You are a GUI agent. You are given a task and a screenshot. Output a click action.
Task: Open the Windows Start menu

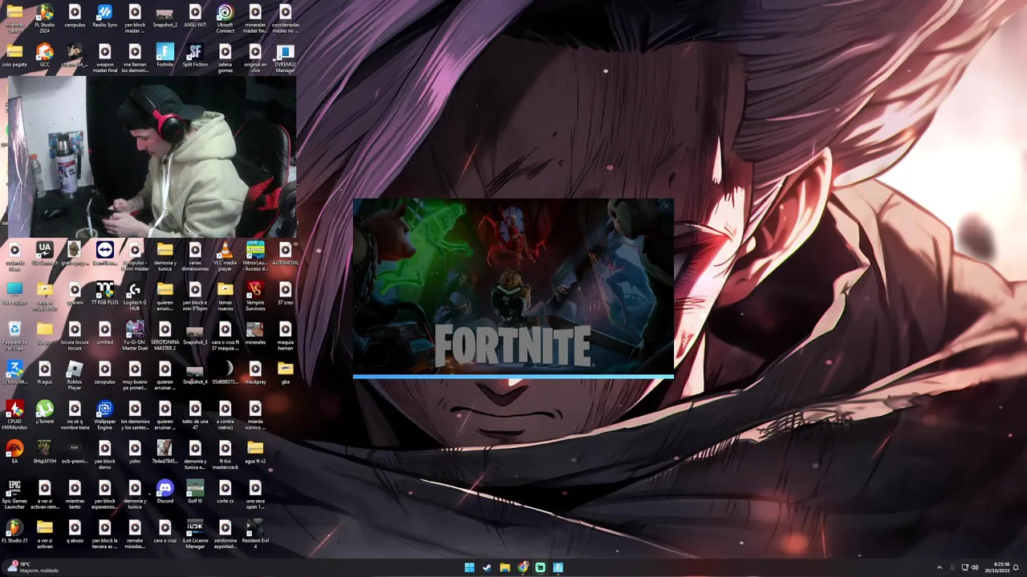[469, 567]
